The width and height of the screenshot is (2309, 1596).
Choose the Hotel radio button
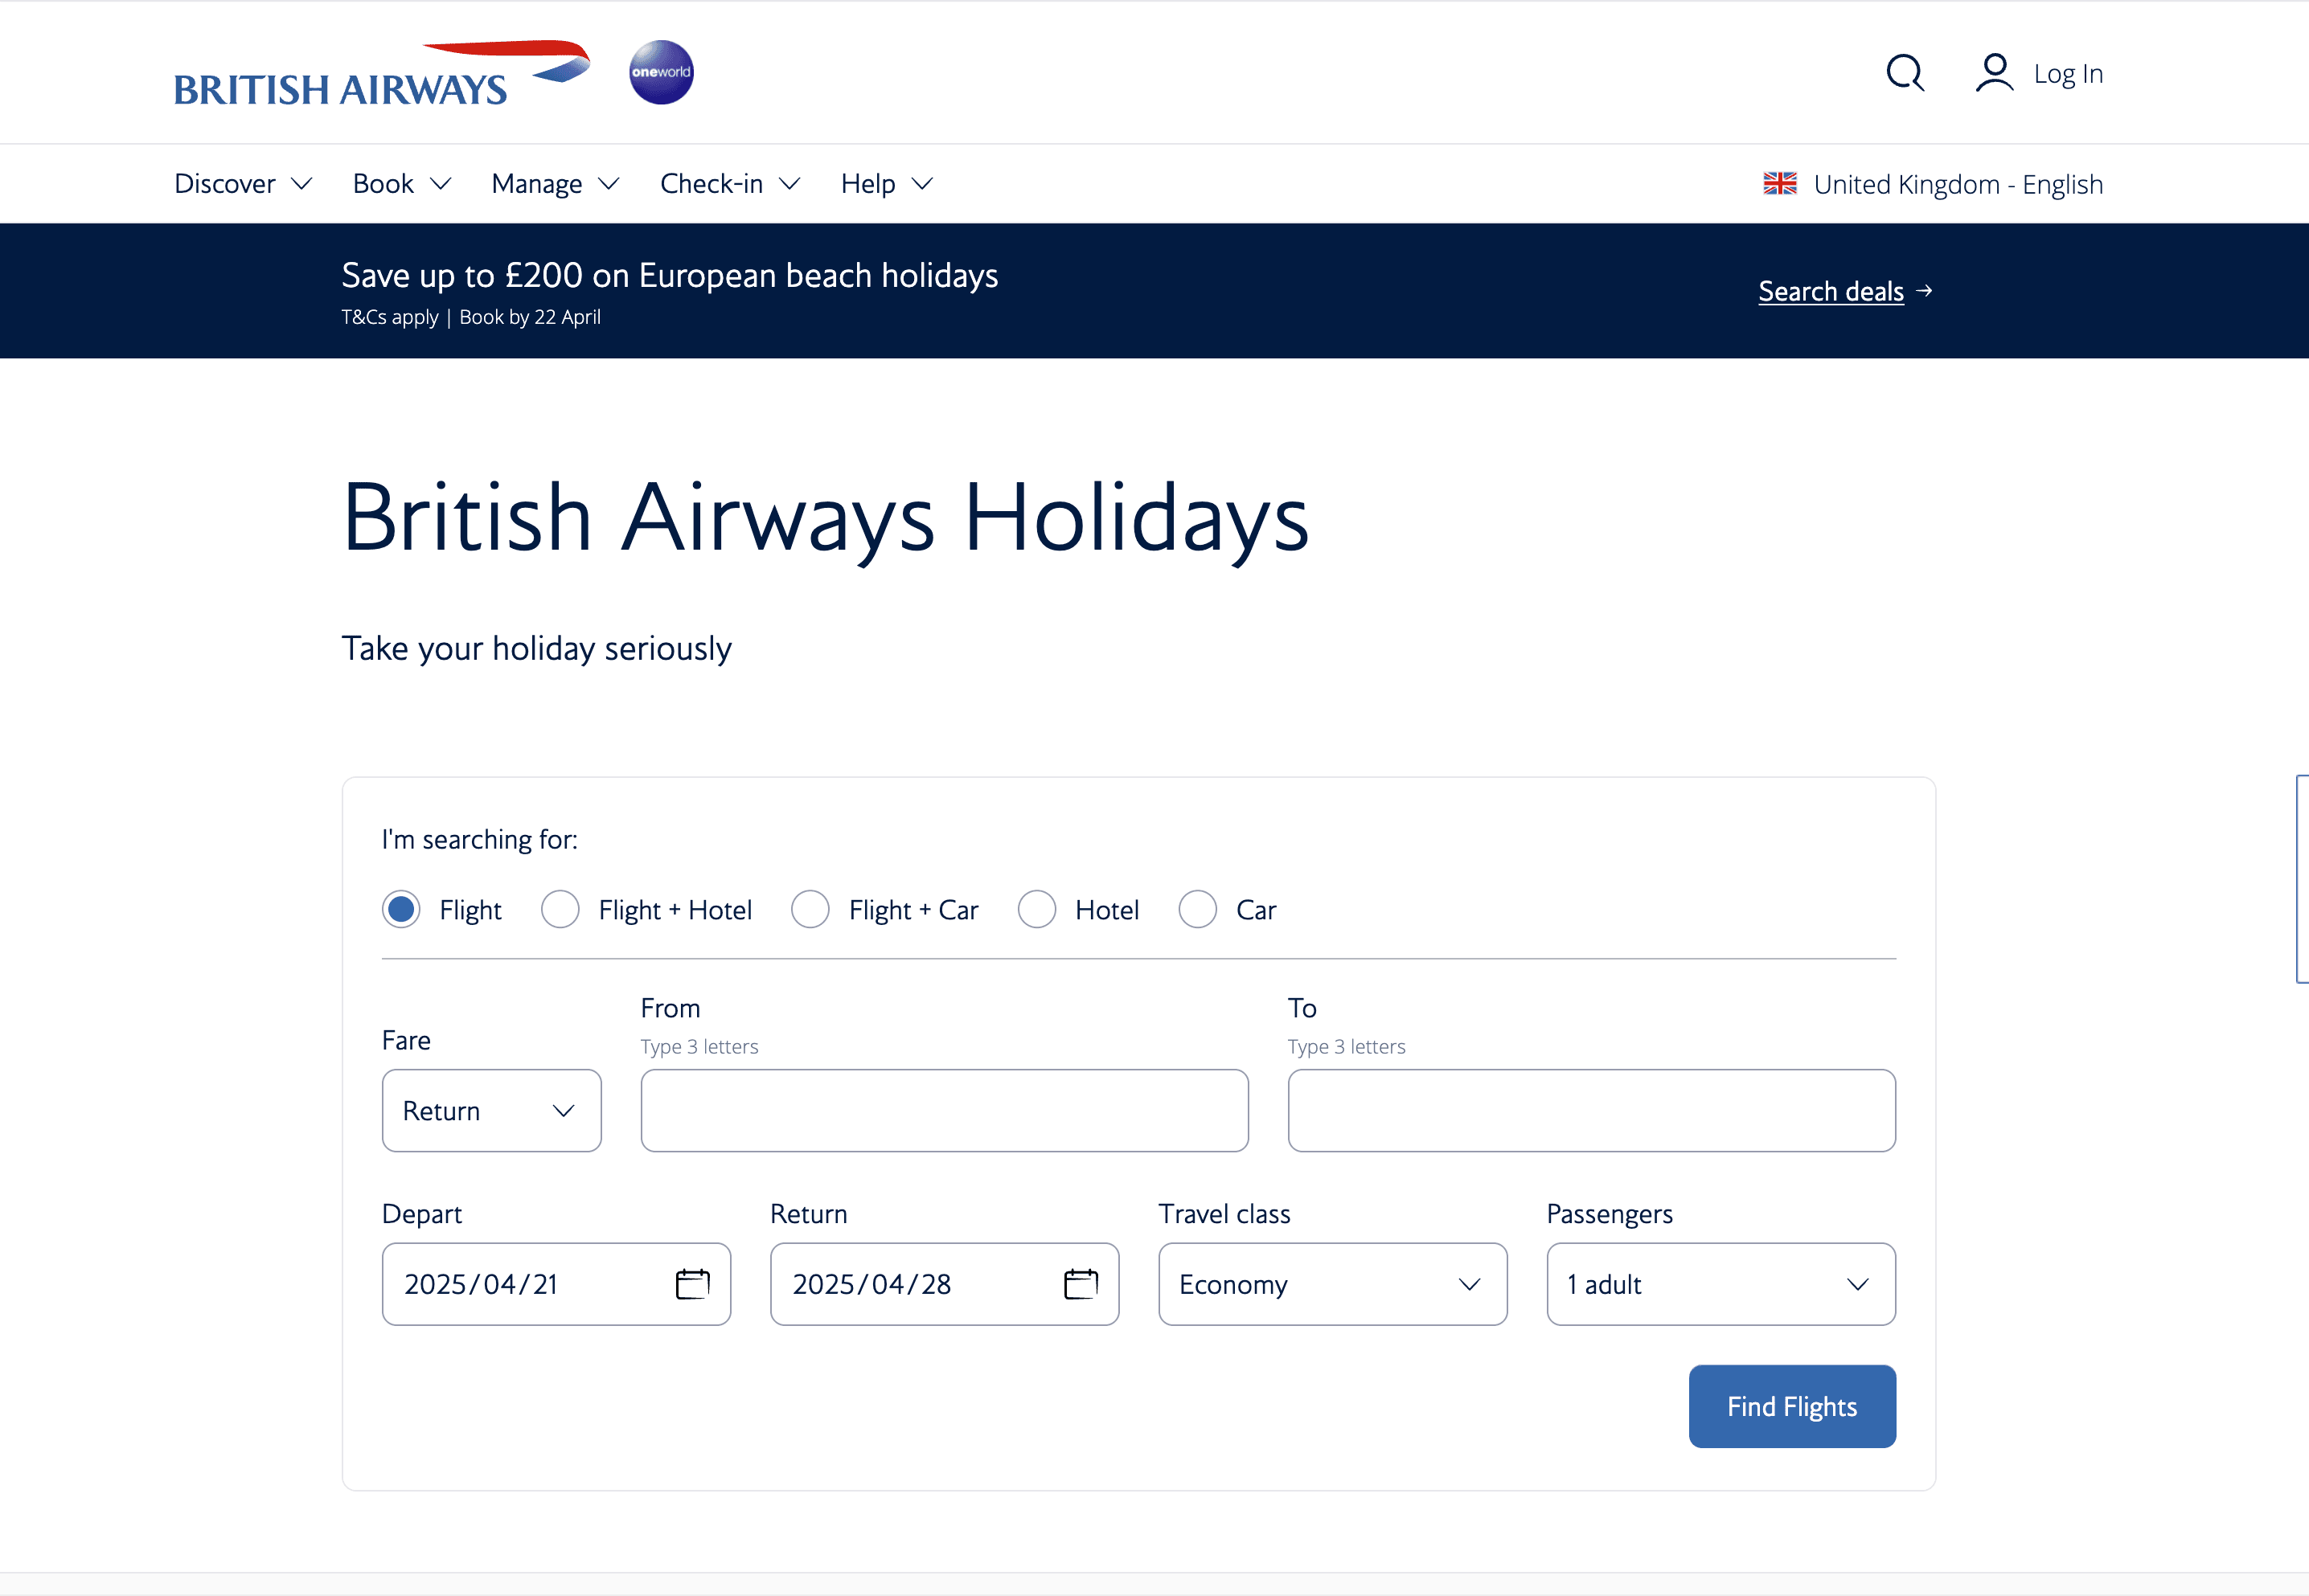point(1036,910)
